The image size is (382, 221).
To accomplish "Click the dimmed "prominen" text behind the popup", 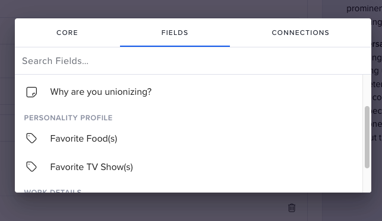I will [x=364, y=8].
